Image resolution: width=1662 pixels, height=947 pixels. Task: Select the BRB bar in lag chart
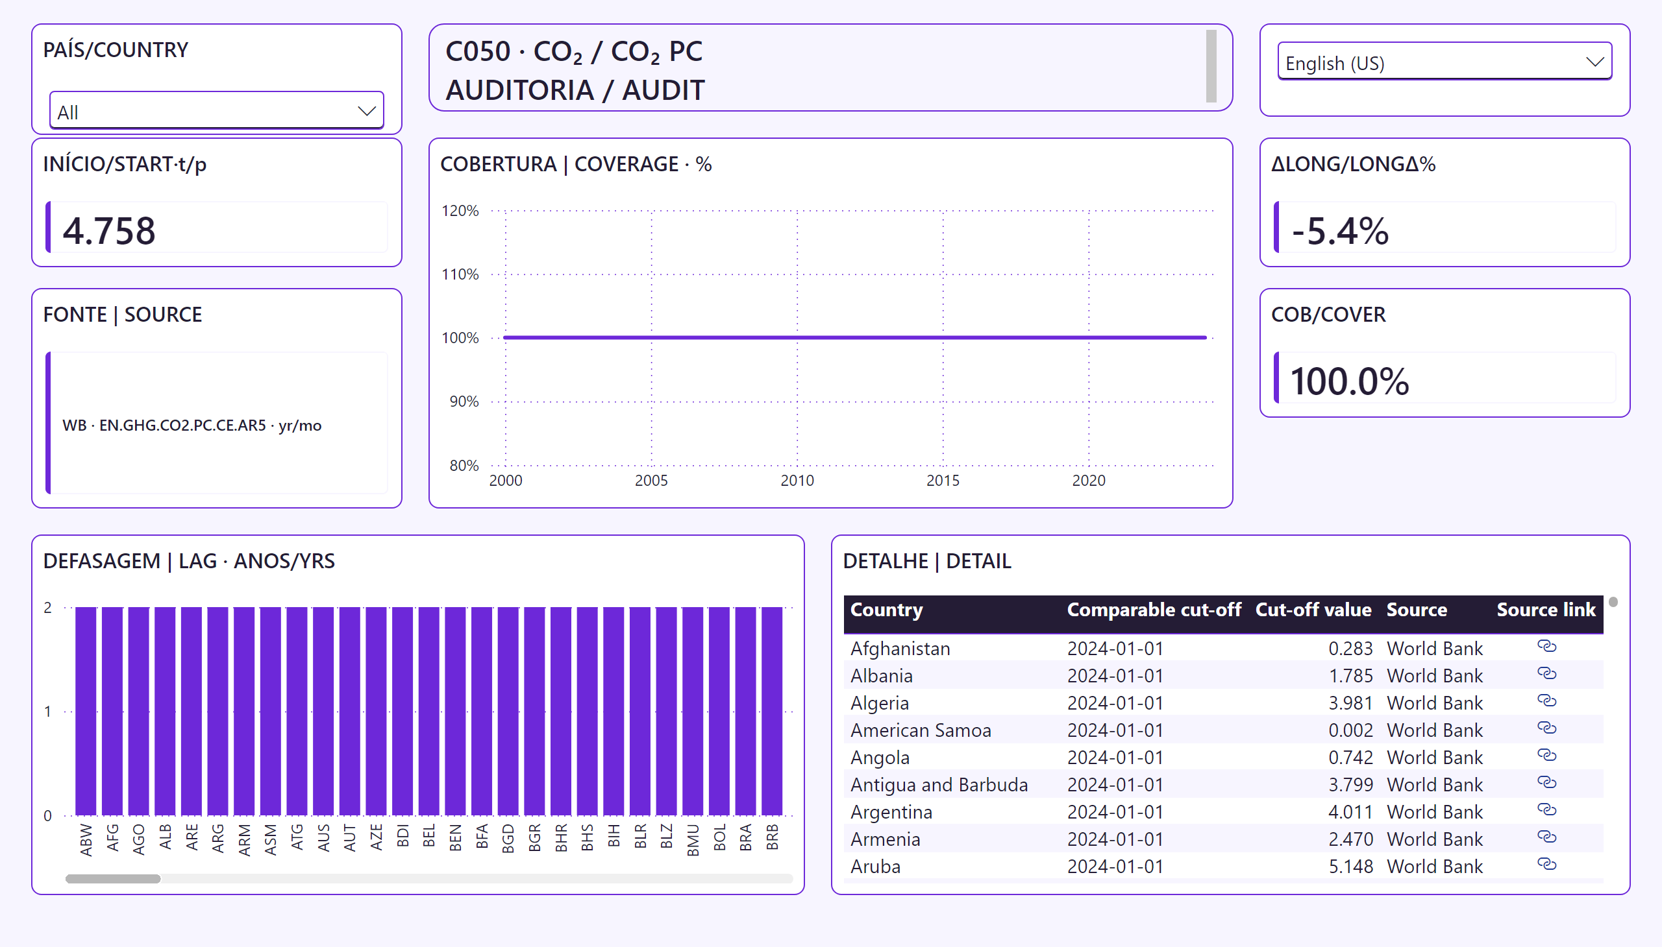(772, 711)
